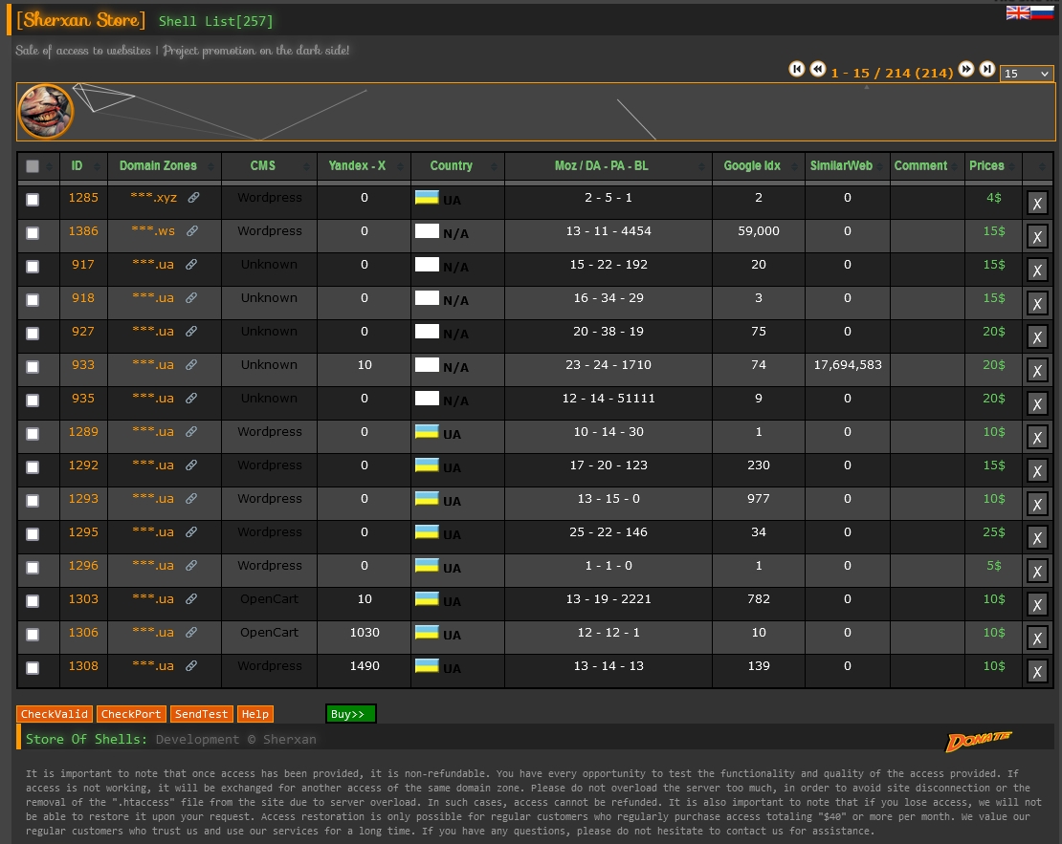Click the Moz value 12 - 14 - 51111
Viewport: 1062px width, 844px height.
click(608, 398)
